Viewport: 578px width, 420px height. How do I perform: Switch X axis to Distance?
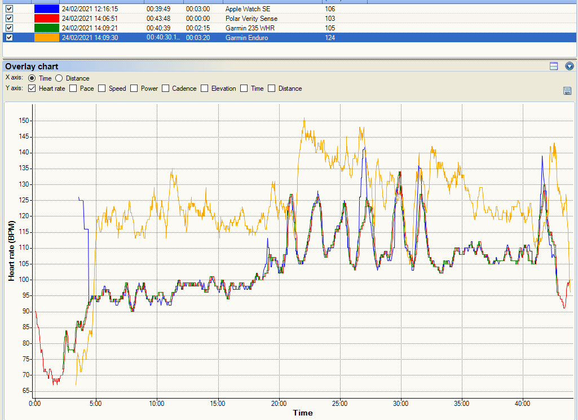[59, 78]
